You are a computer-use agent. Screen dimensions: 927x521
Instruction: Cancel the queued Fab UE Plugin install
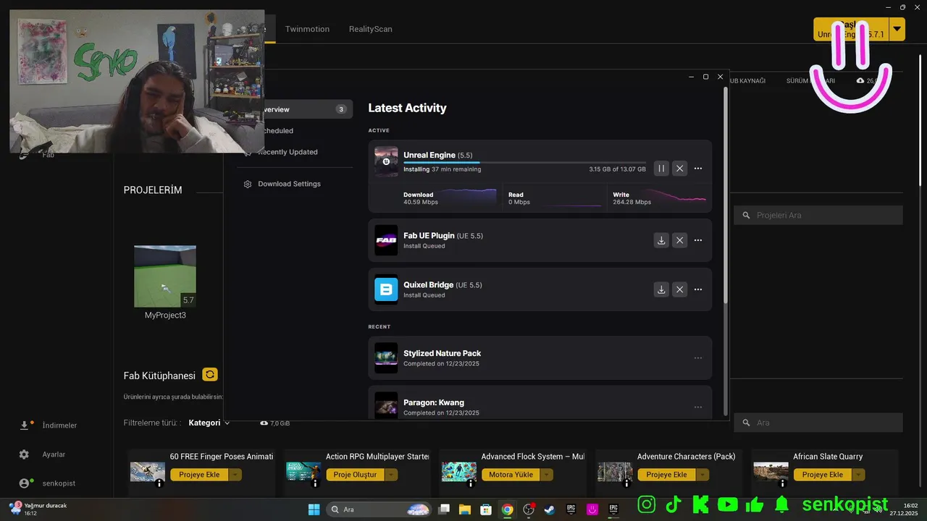679,240
